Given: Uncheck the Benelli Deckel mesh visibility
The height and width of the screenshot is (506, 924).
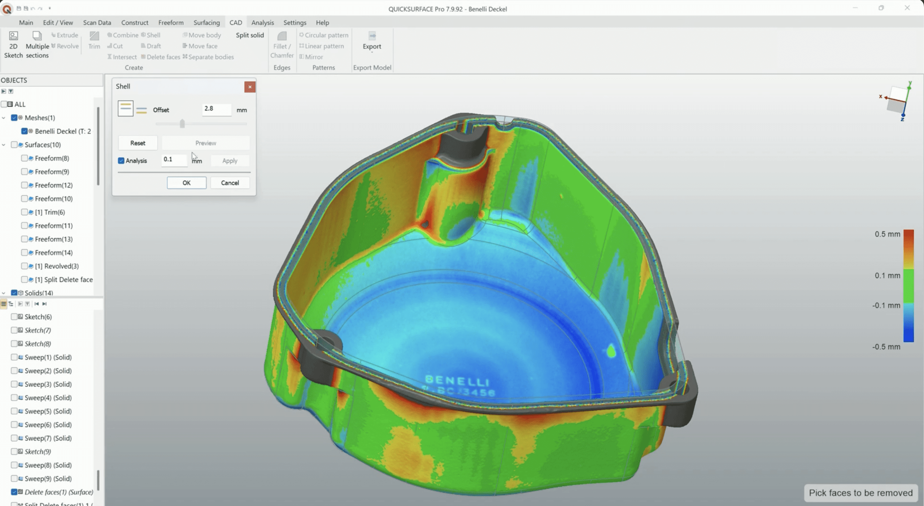Looking at the screenshot, I should click(25, 131).
